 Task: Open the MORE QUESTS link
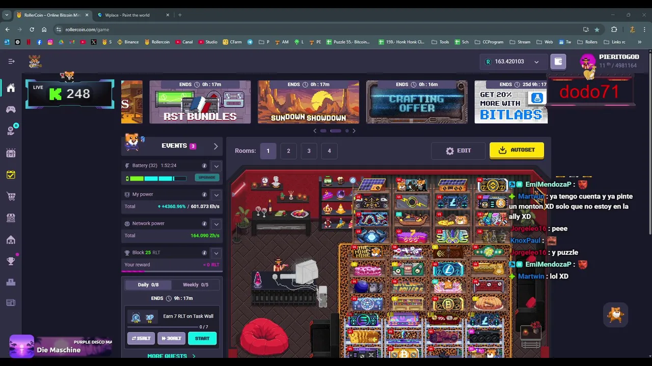tap(171, 356)
